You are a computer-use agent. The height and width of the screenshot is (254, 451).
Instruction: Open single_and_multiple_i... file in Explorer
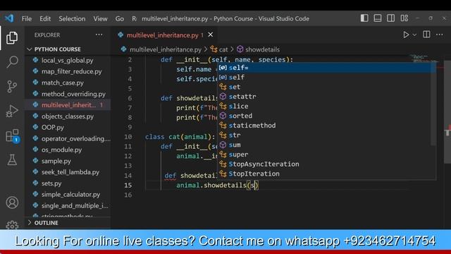68,205
